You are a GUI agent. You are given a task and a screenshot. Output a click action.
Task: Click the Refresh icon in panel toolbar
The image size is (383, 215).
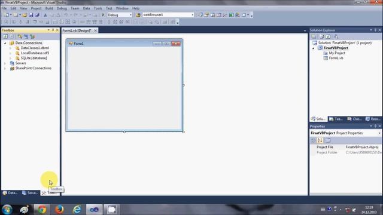(x=5, y=36)
